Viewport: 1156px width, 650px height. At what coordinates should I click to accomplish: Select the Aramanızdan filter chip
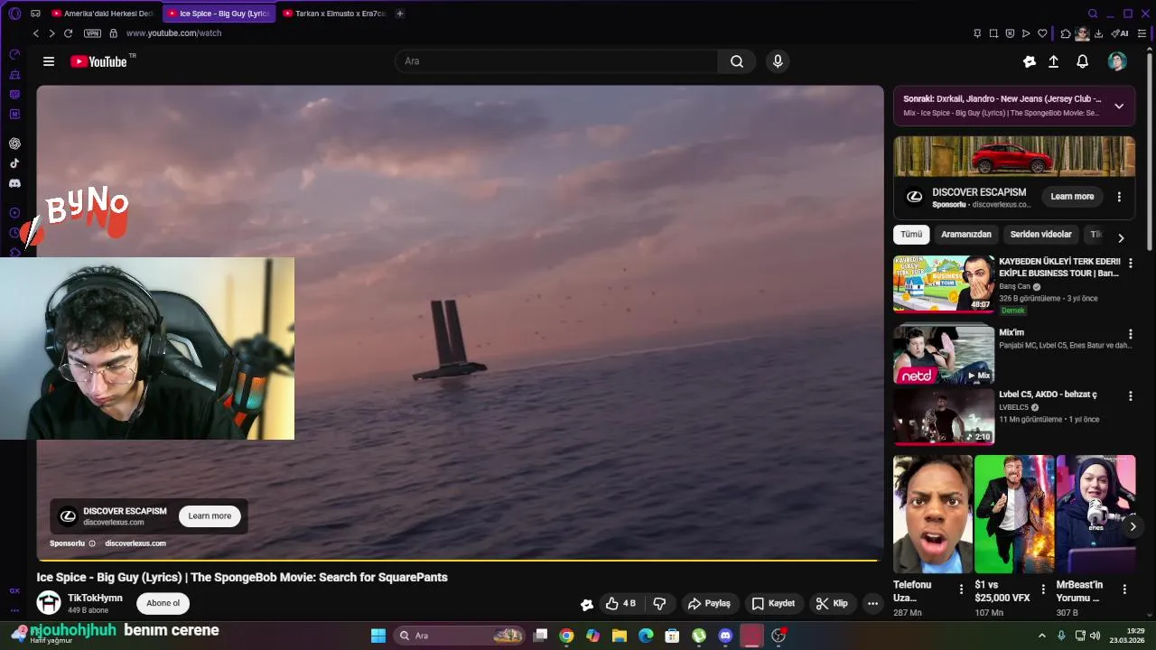(966, 235)
